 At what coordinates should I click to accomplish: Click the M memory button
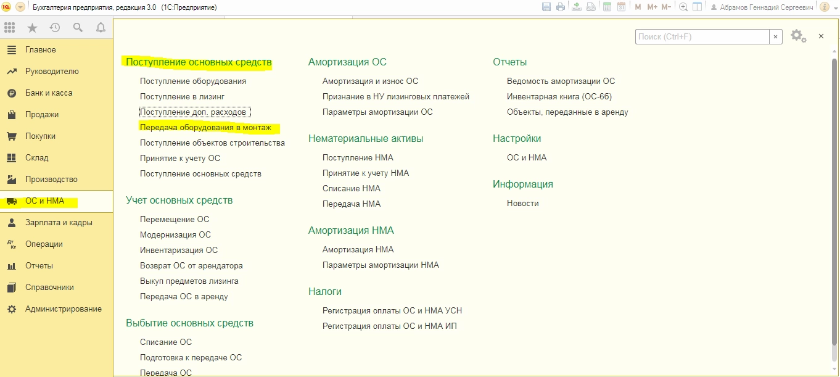638,7
